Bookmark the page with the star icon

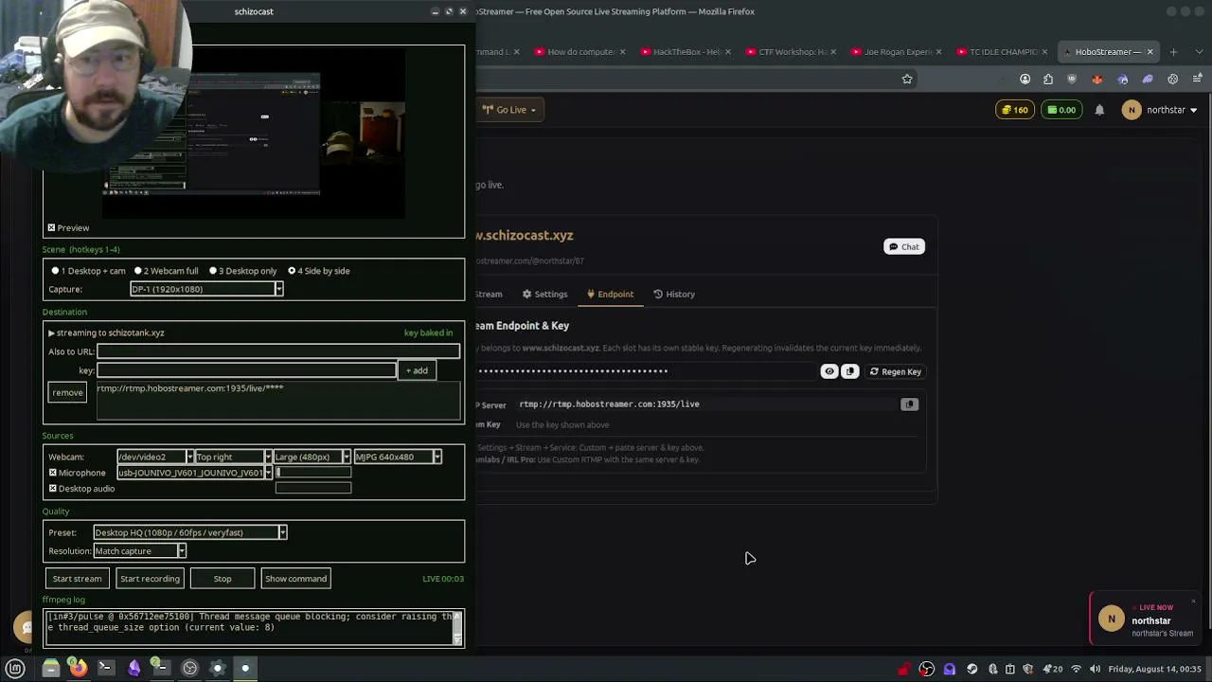coord(907,80)
